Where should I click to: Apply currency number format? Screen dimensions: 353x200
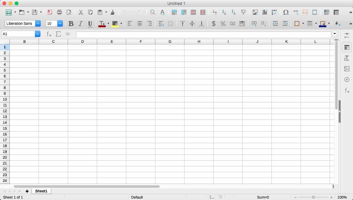pos(214,24)
